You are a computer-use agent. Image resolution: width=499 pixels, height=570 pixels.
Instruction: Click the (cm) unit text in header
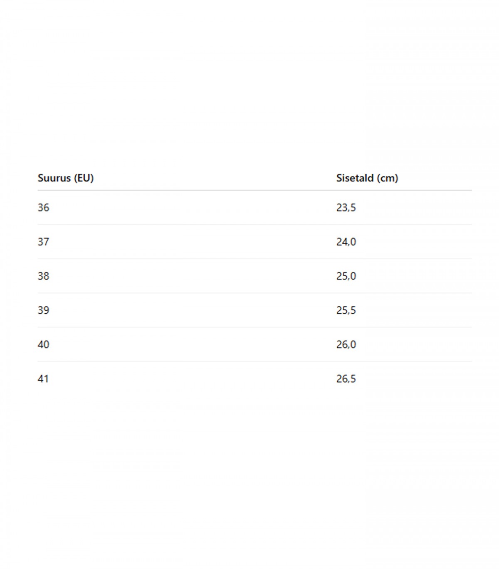click(388, 178)
